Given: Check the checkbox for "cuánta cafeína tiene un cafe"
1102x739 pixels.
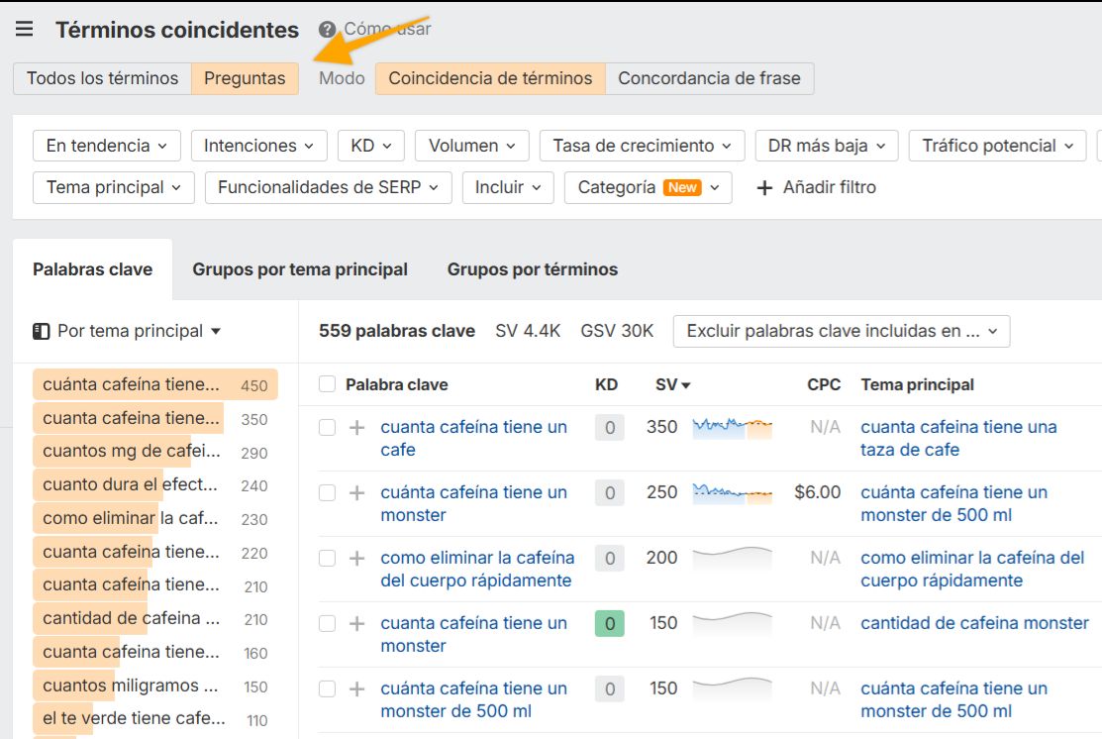Looking at the screenshot, I should pos(327,427).
